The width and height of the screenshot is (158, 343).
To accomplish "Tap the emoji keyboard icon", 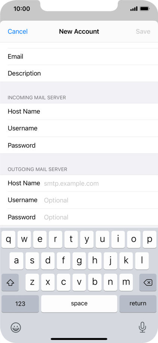I will (x=16, y=328).
